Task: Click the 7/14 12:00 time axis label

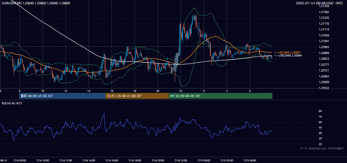Action: (x=66, y=161)
